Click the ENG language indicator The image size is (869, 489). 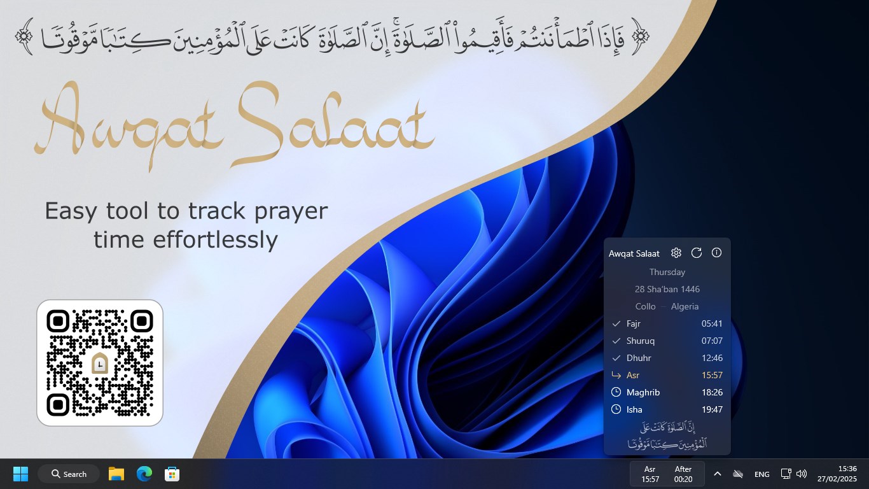point(761,474)
